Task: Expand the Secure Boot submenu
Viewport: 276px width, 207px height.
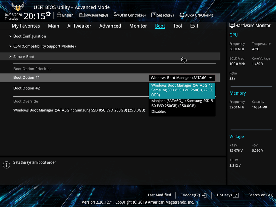Action: tap(110, 57)
